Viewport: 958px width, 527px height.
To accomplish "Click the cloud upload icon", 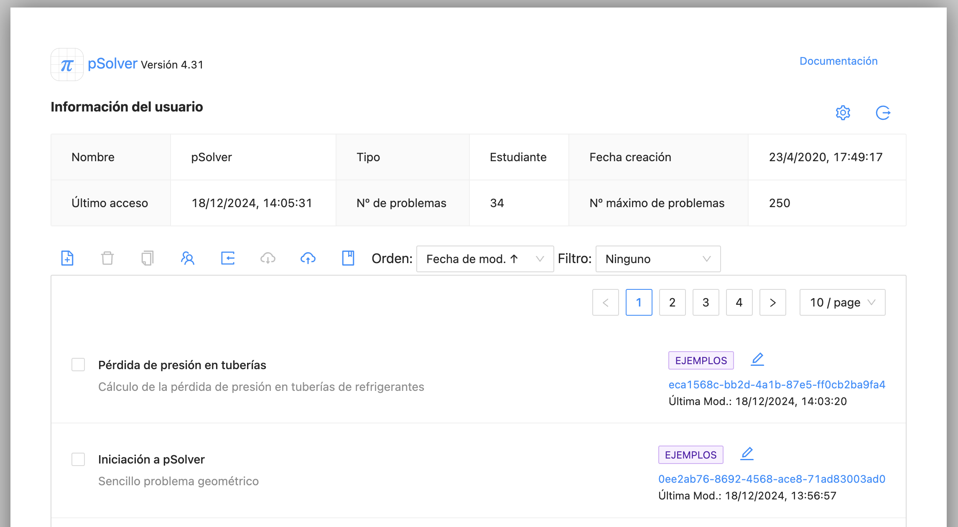I will tap(308, 258).
